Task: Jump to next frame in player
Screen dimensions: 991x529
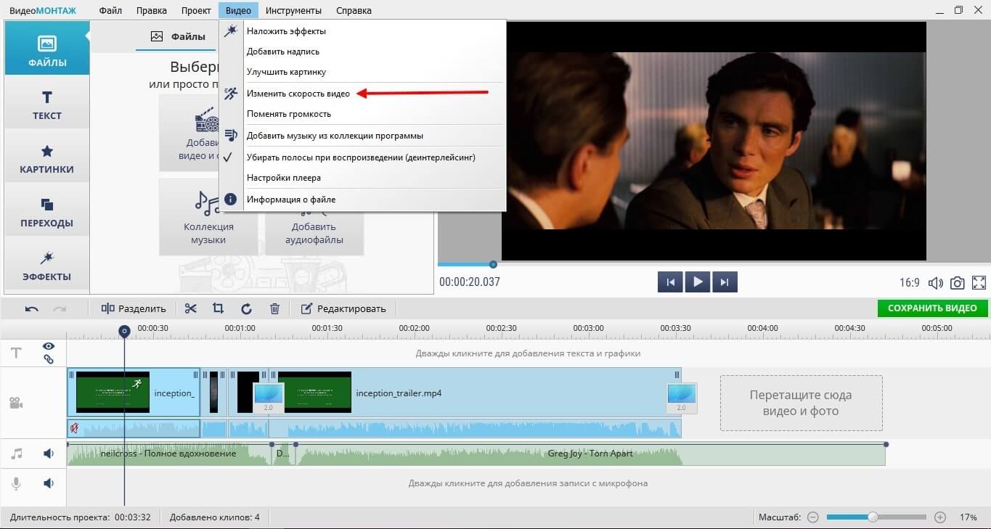Action: (725, 282)
